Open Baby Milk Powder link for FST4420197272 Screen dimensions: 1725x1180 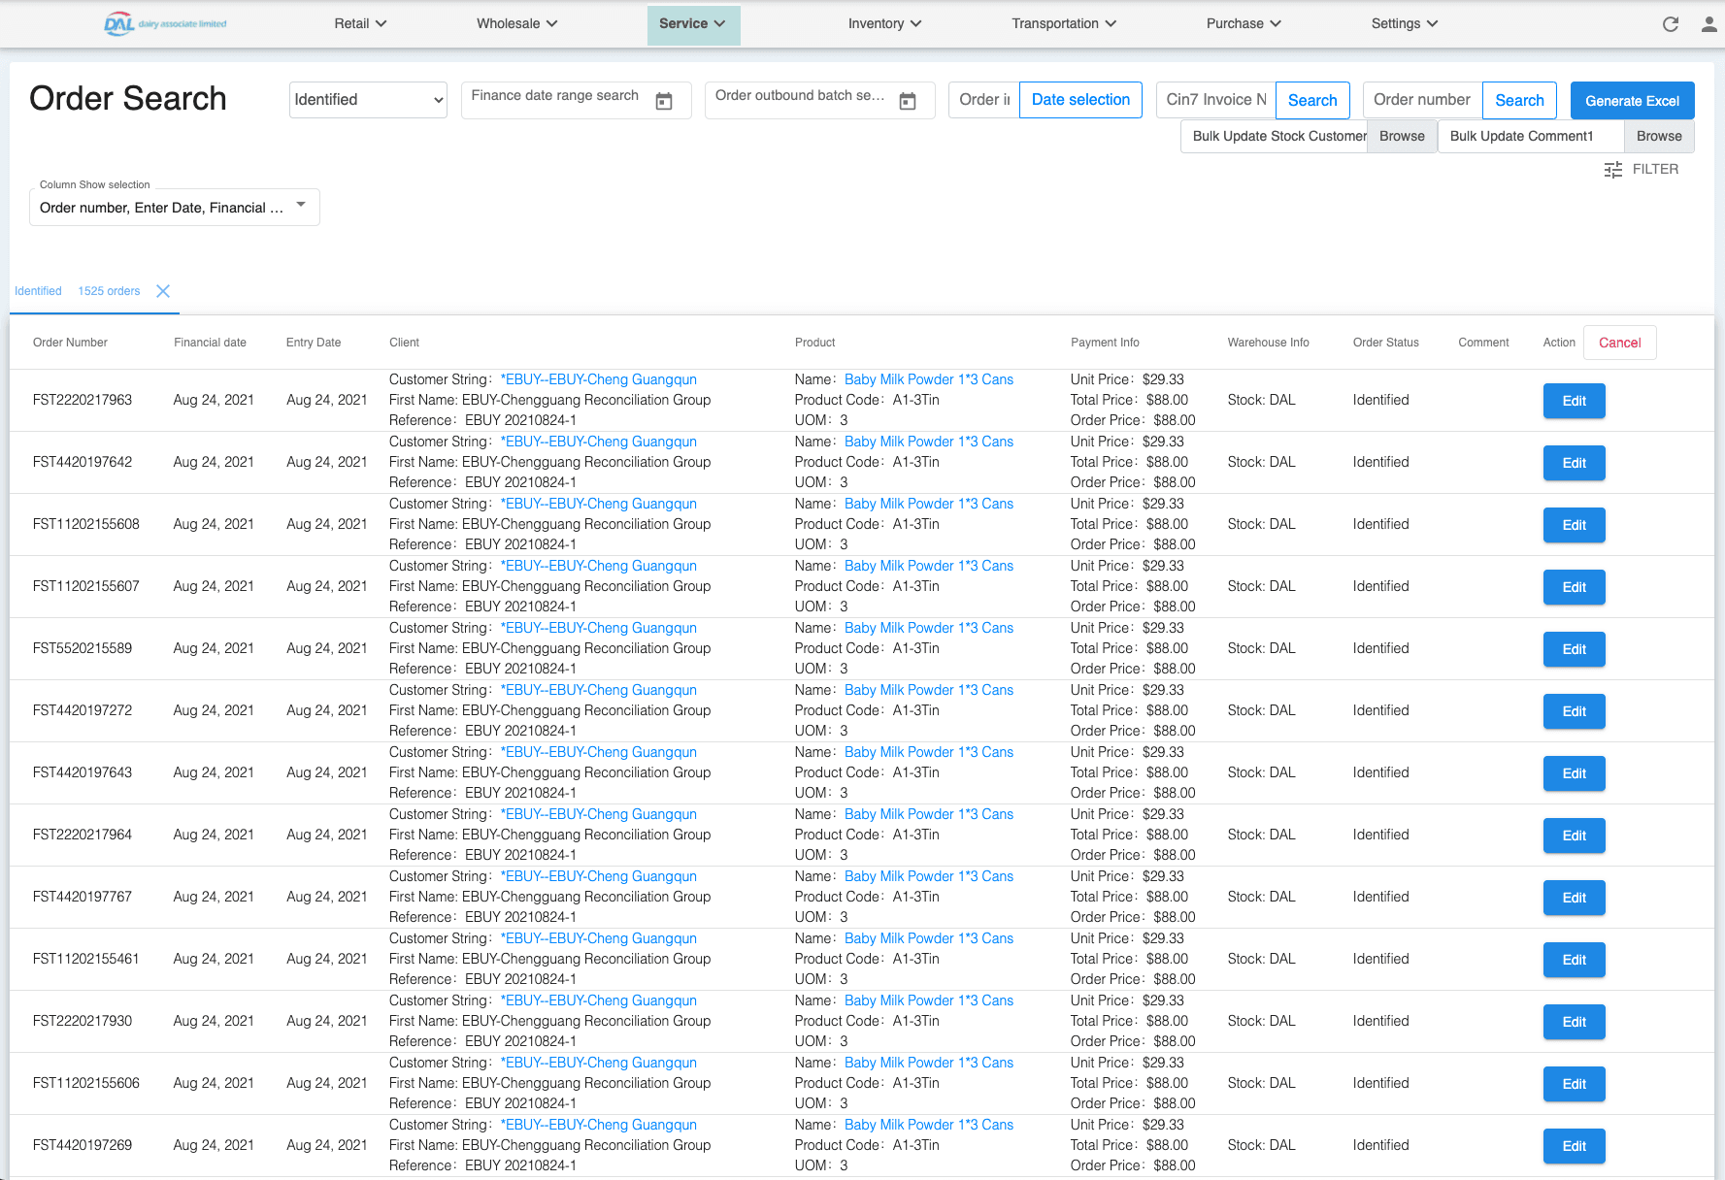click(929, 690)
